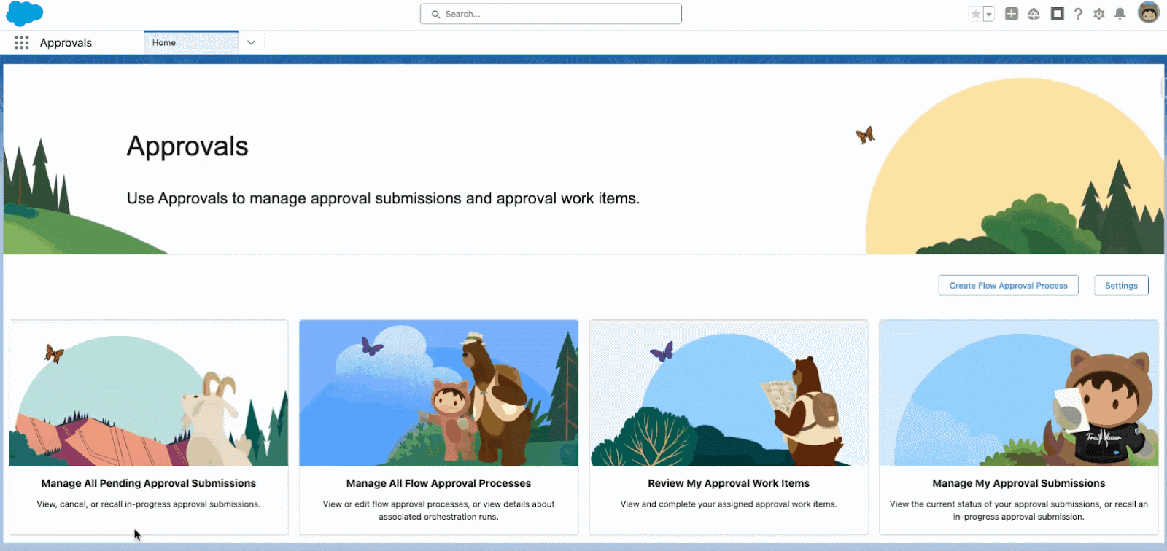Click 'View and complete your assigned' description
This screenshot has width=1167, height=551.
pos(729,504)
